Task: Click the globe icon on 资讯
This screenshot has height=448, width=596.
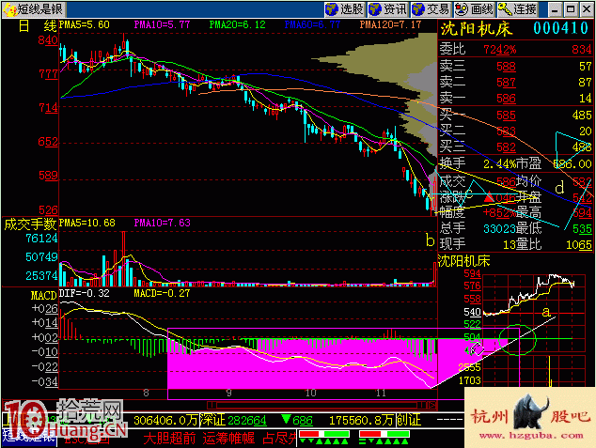Action: (375, 9)
